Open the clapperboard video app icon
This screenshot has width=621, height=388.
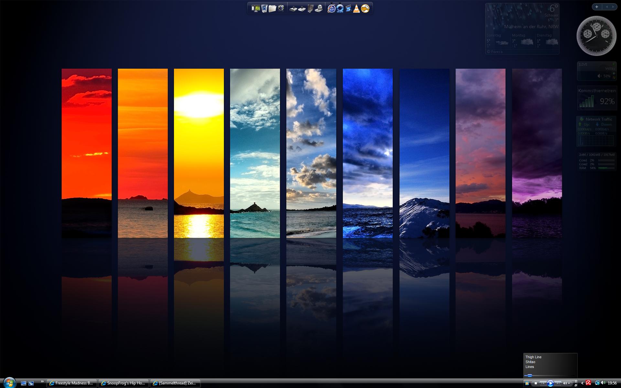tap(348, 9)
